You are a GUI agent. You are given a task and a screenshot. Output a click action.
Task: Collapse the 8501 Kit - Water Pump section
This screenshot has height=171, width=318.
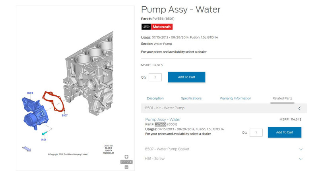coord(299,108)
